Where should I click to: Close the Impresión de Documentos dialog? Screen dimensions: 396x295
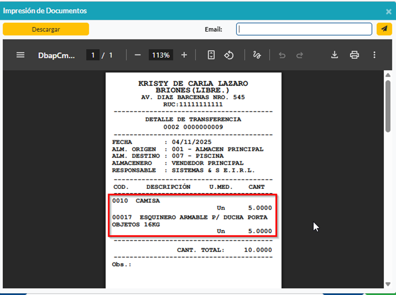click(388, 11)
